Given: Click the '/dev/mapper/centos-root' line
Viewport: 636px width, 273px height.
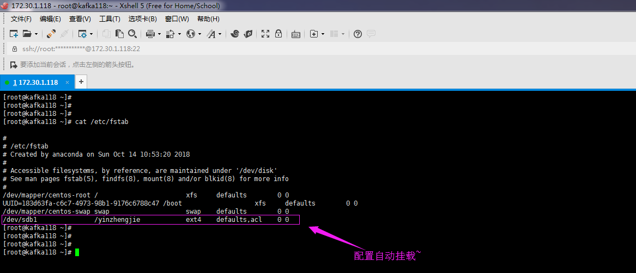Looking at the screenshot, I should click(x=146, y=195).
